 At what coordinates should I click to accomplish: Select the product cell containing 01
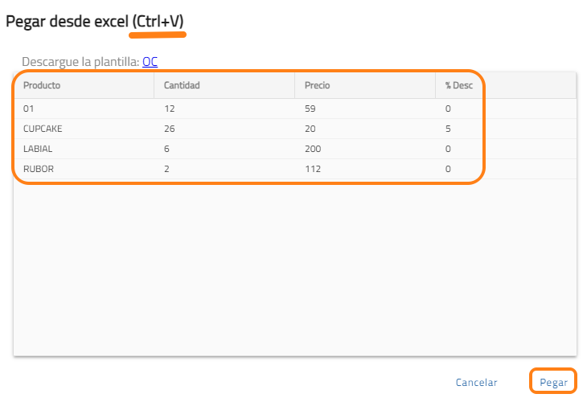(x=30, y=108)
